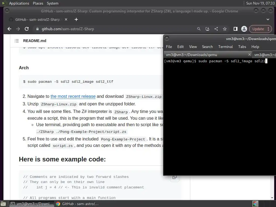
Task: Click the terminal window menu button in title bar
Action: pyautogui.click(x=167, y=38)
